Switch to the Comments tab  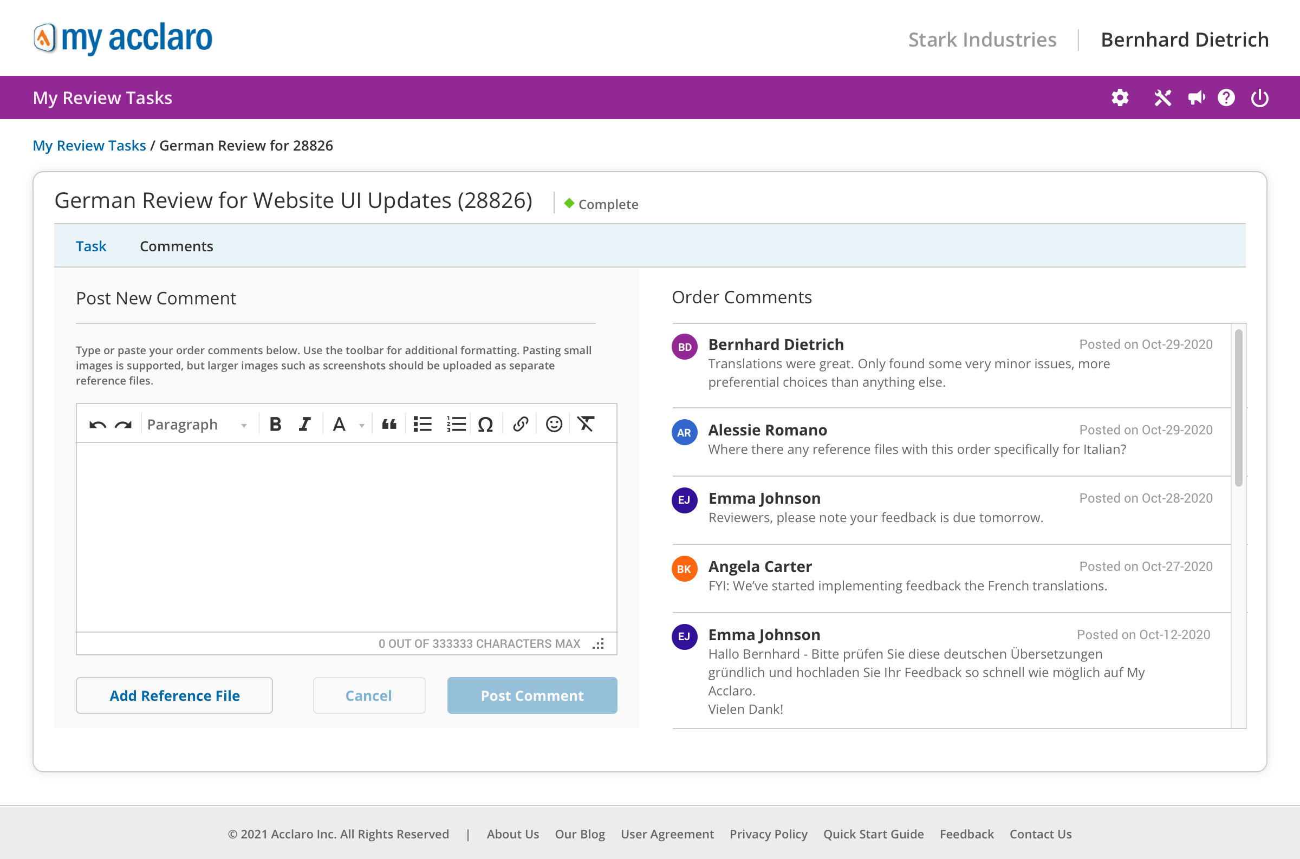point(177,246)
